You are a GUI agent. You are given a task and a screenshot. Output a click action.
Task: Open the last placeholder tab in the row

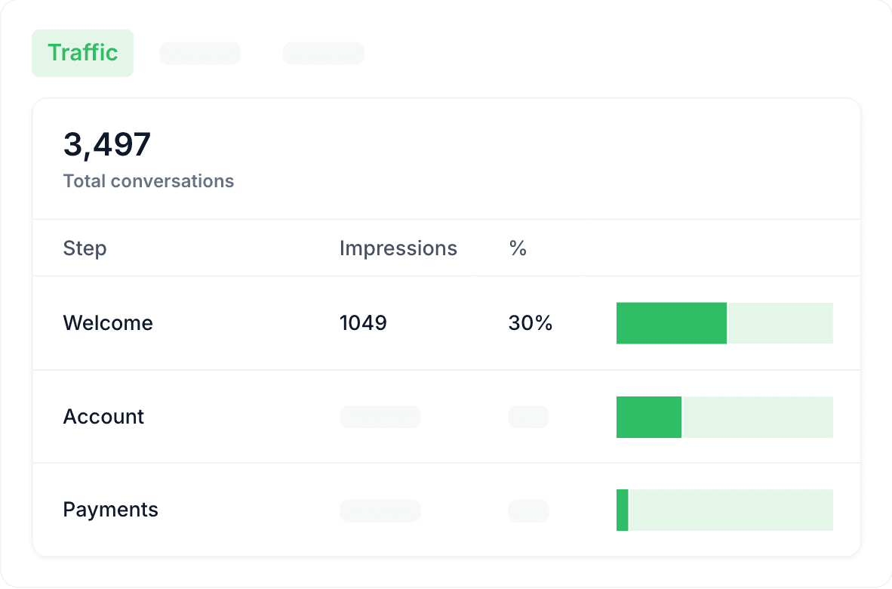coord(323,54)
